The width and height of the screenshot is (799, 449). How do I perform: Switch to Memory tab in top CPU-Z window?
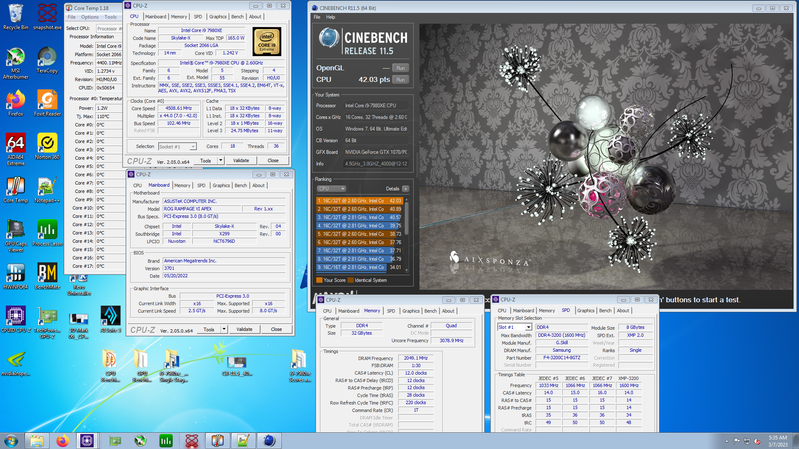(179, 17)
